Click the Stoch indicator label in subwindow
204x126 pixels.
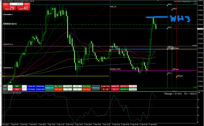click(12, 93)
